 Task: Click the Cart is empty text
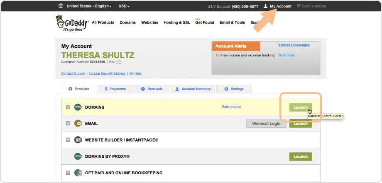click(314, 6)
